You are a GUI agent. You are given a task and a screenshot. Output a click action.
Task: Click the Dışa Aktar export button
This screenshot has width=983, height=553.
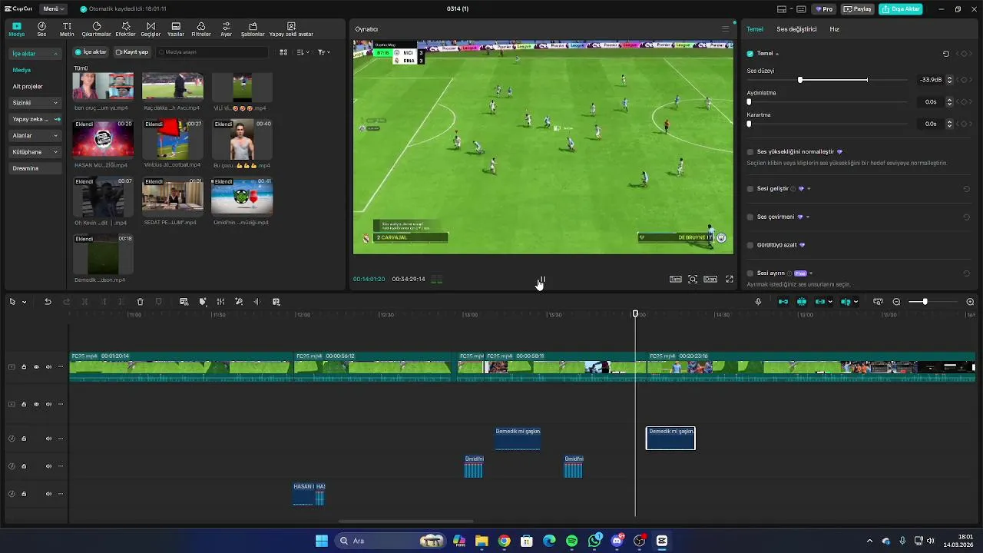pos(901,9)
